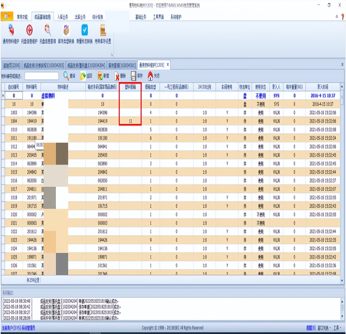
Task: Open the 工具 dropdown in status bar
Action: (x=337, y=328)
